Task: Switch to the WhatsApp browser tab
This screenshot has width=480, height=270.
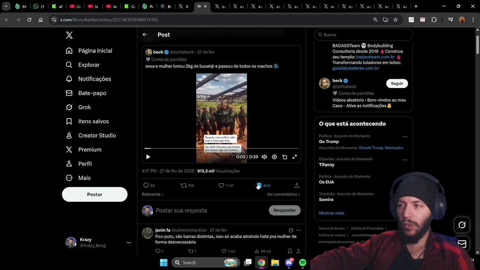Action: click(x=39, y=6)
